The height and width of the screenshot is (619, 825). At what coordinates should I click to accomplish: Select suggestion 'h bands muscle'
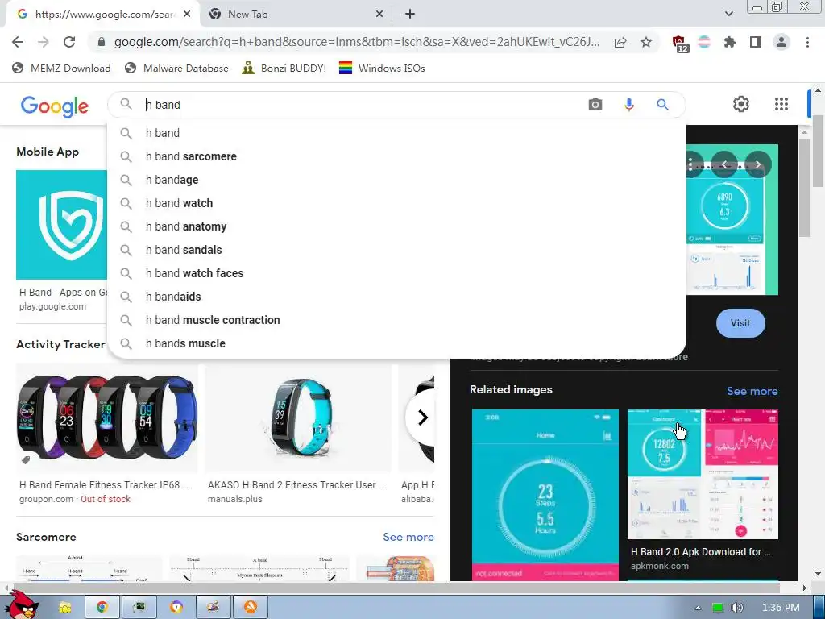tap(396, 343)
